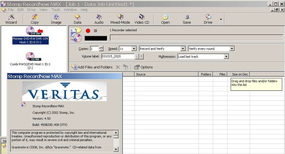Open the Multisession Load last track dropdown
The image size is (285, 154).
pyautogui.click(x=226, y=57)
